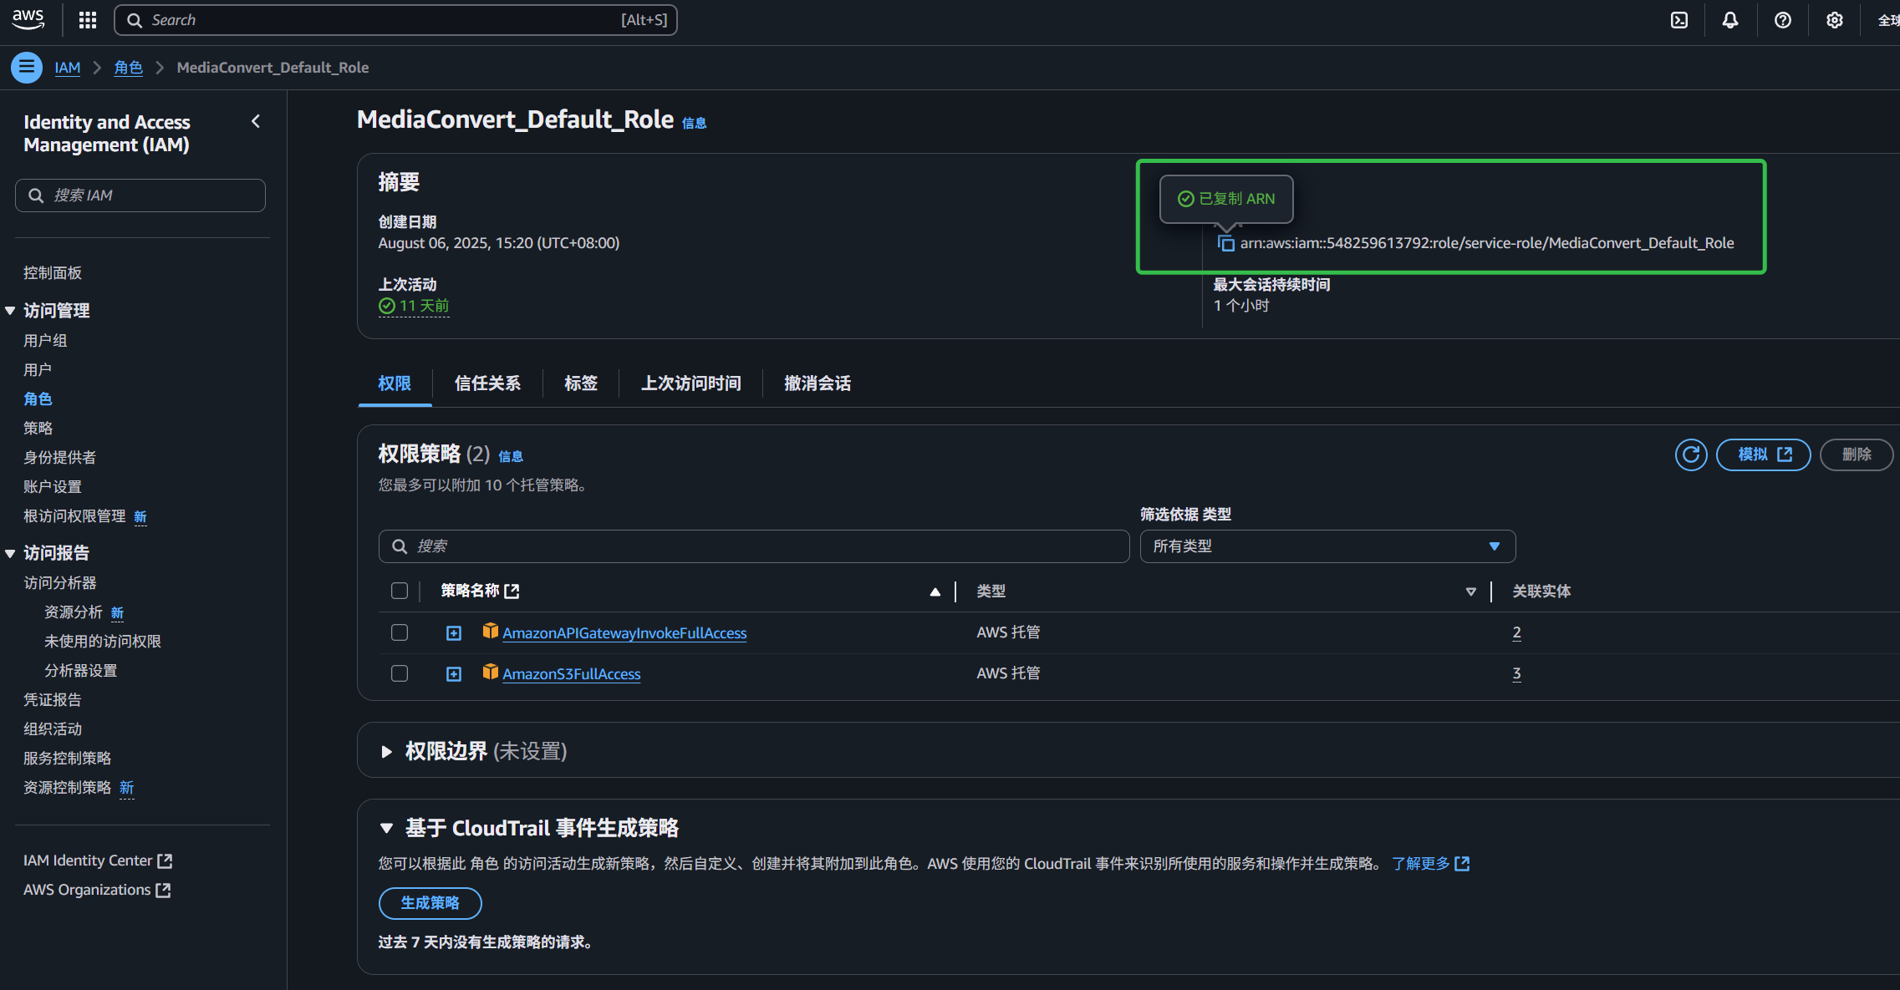Click the 删除 button

(1857, 454)
